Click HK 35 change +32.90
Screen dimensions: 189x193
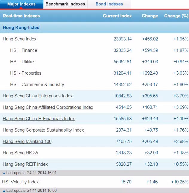coord(151,153)
